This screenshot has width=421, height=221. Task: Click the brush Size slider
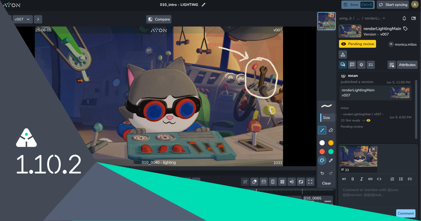[327, 118]
